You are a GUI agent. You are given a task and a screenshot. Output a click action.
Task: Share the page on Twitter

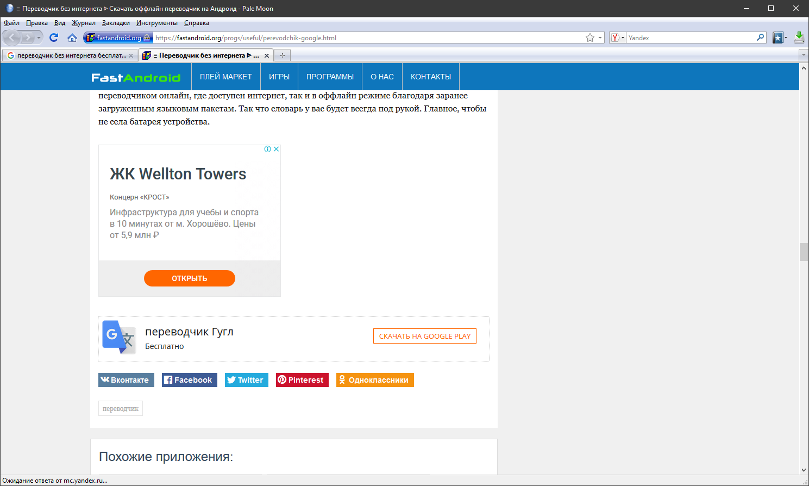click(247, 380)
